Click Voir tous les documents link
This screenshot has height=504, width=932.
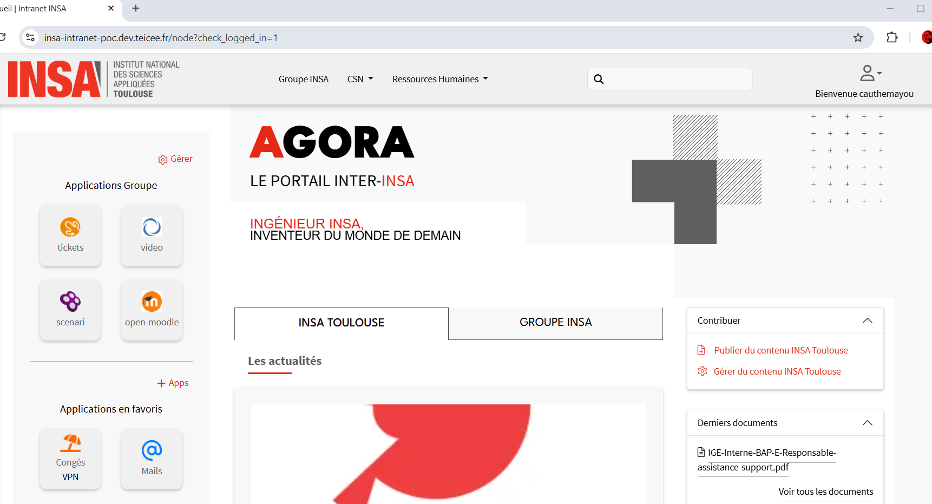[825, 492]
